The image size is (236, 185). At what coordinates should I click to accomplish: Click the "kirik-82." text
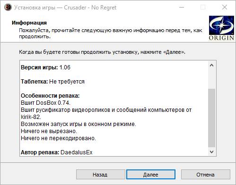tap(31, 117)
